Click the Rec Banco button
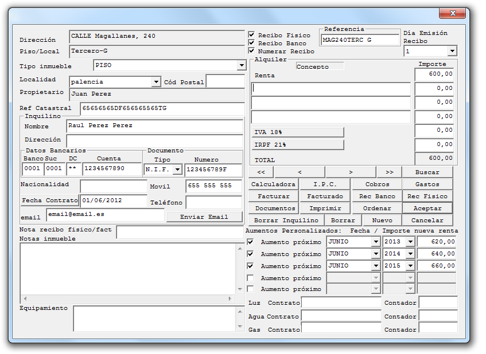Image resolution: width=486 pixels, height=354 pixels. pos(377,196)
